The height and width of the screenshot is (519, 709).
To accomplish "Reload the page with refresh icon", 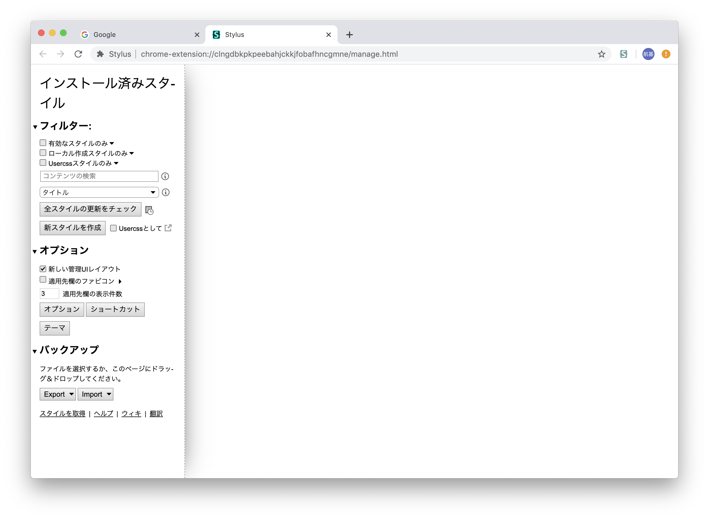I will [78, 54].
